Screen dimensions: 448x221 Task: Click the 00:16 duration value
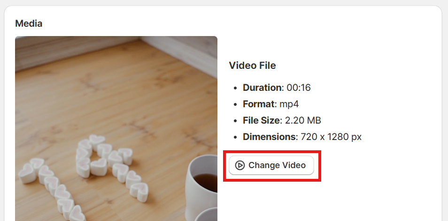coord(299,88)
